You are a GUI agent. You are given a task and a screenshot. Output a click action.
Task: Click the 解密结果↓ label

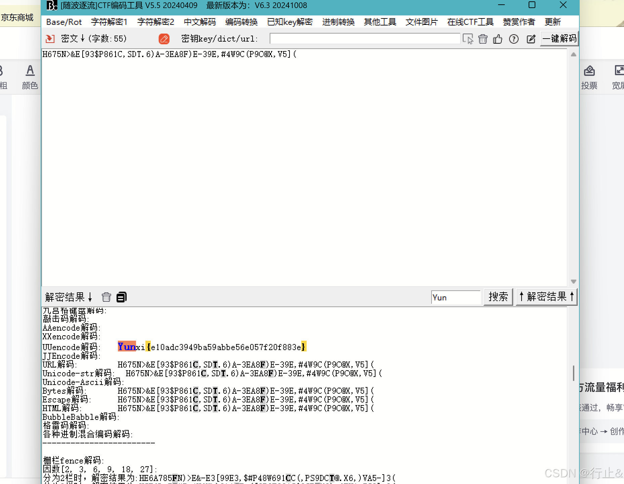click(x=69, y=297)
